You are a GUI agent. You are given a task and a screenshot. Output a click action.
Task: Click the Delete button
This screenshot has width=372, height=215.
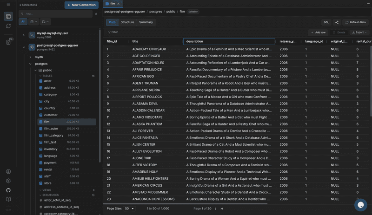(x=339, y=33)
